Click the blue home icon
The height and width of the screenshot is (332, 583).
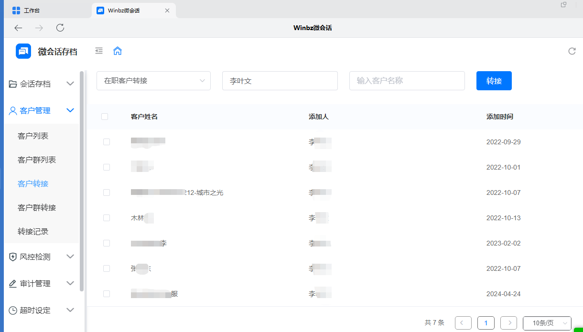118,51
